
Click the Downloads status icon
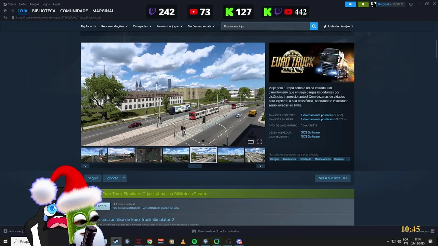[x=194, y=231]
